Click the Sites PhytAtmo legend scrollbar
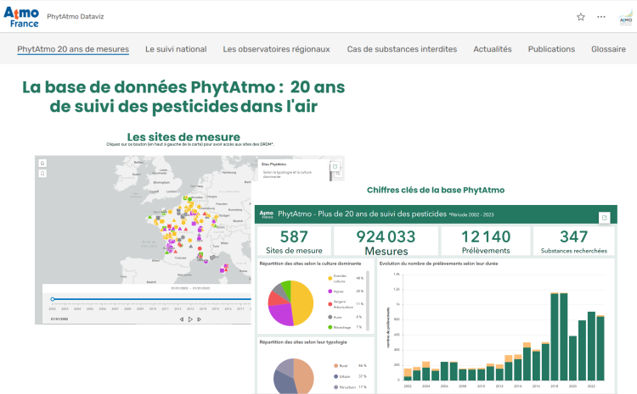 point(330,175)
